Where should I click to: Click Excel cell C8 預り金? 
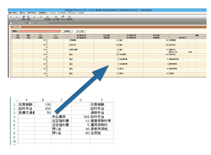(x=61, y=133)
